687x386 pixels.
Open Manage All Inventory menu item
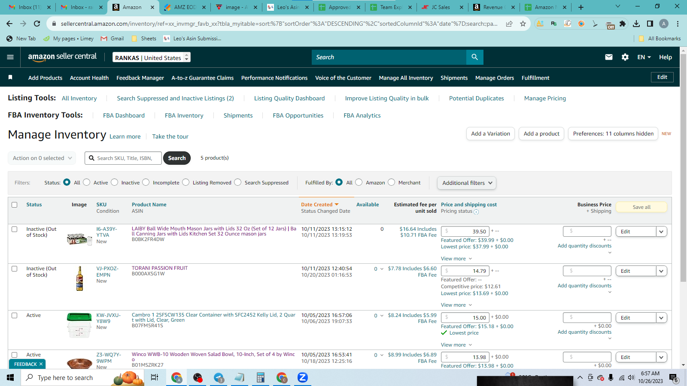406,78
